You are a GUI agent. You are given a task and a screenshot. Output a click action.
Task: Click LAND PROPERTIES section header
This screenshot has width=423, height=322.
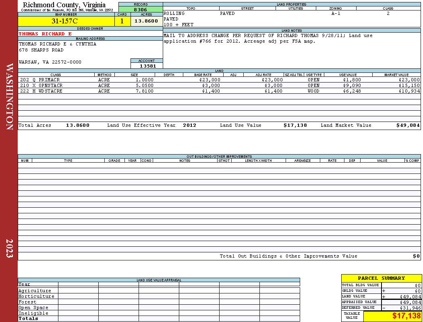292,4
